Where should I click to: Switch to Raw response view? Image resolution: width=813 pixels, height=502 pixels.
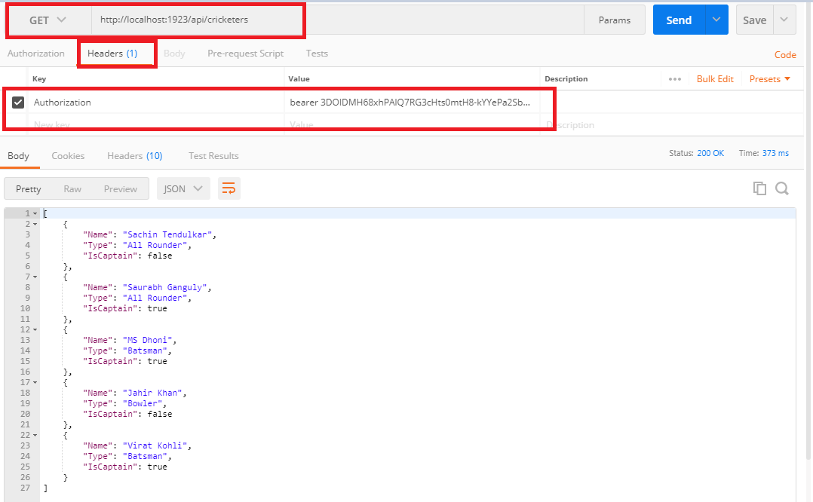[72, 189]
